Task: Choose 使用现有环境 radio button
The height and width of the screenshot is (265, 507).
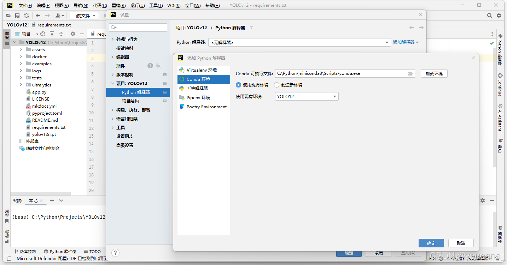Action: click(x=239, y=85)
